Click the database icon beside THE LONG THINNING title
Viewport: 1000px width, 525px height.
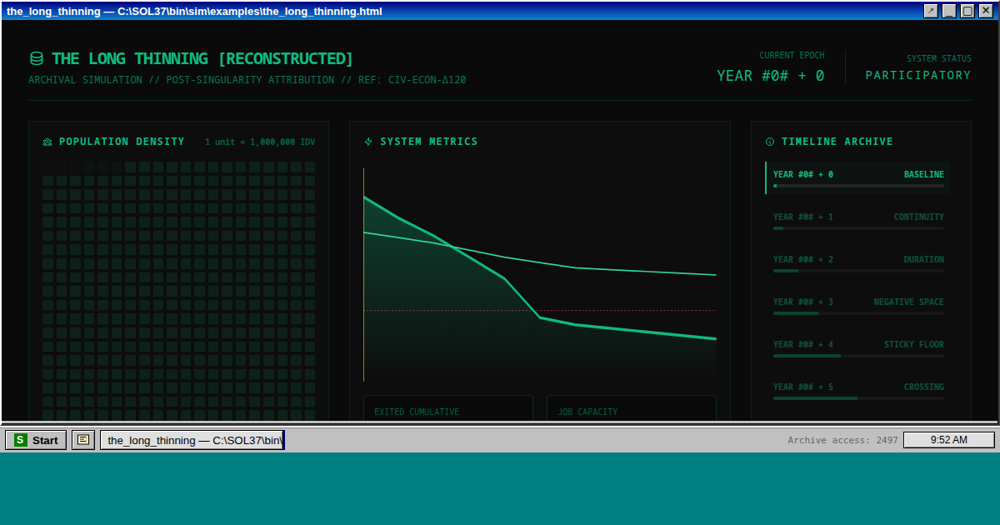(x=36, y=59)
